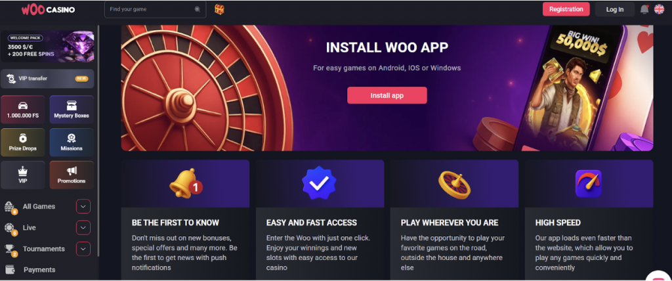Screen dimensions: 672x281
Task: Click the Registration button
Action: click(566, 9)
